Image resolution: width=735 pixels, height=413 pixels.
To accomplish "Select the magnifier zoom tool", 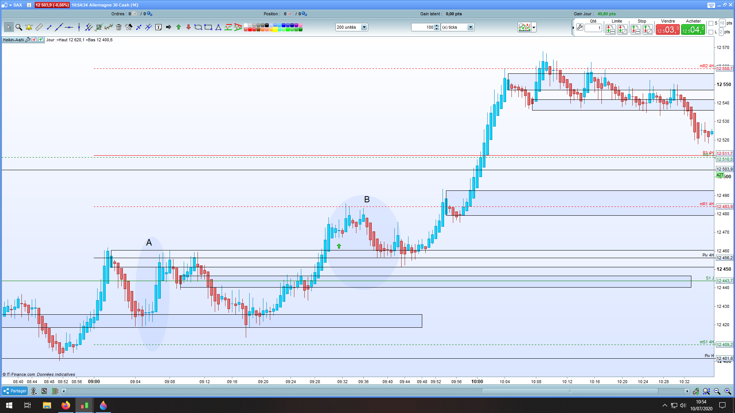I will pyautogui.click(x=19, y=27).
